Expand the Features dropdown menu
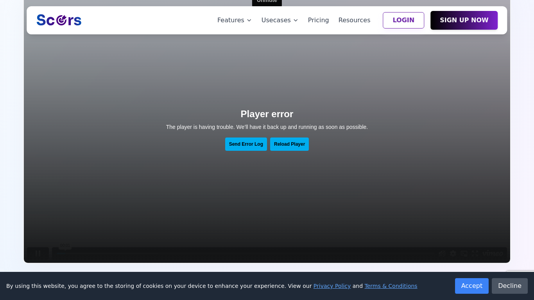Image resolution: width=534 pixels, height=300 pixels. pos(234,20)
